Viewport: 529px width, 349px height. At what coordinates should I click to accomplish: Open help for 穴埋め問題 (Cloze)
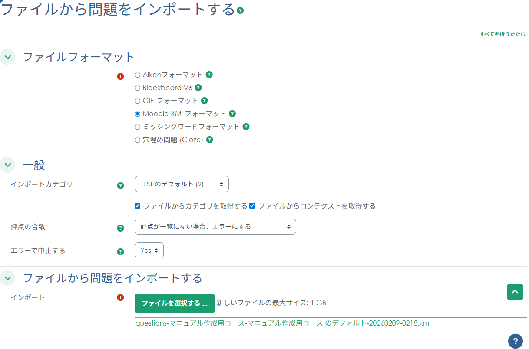click(210, 140)
